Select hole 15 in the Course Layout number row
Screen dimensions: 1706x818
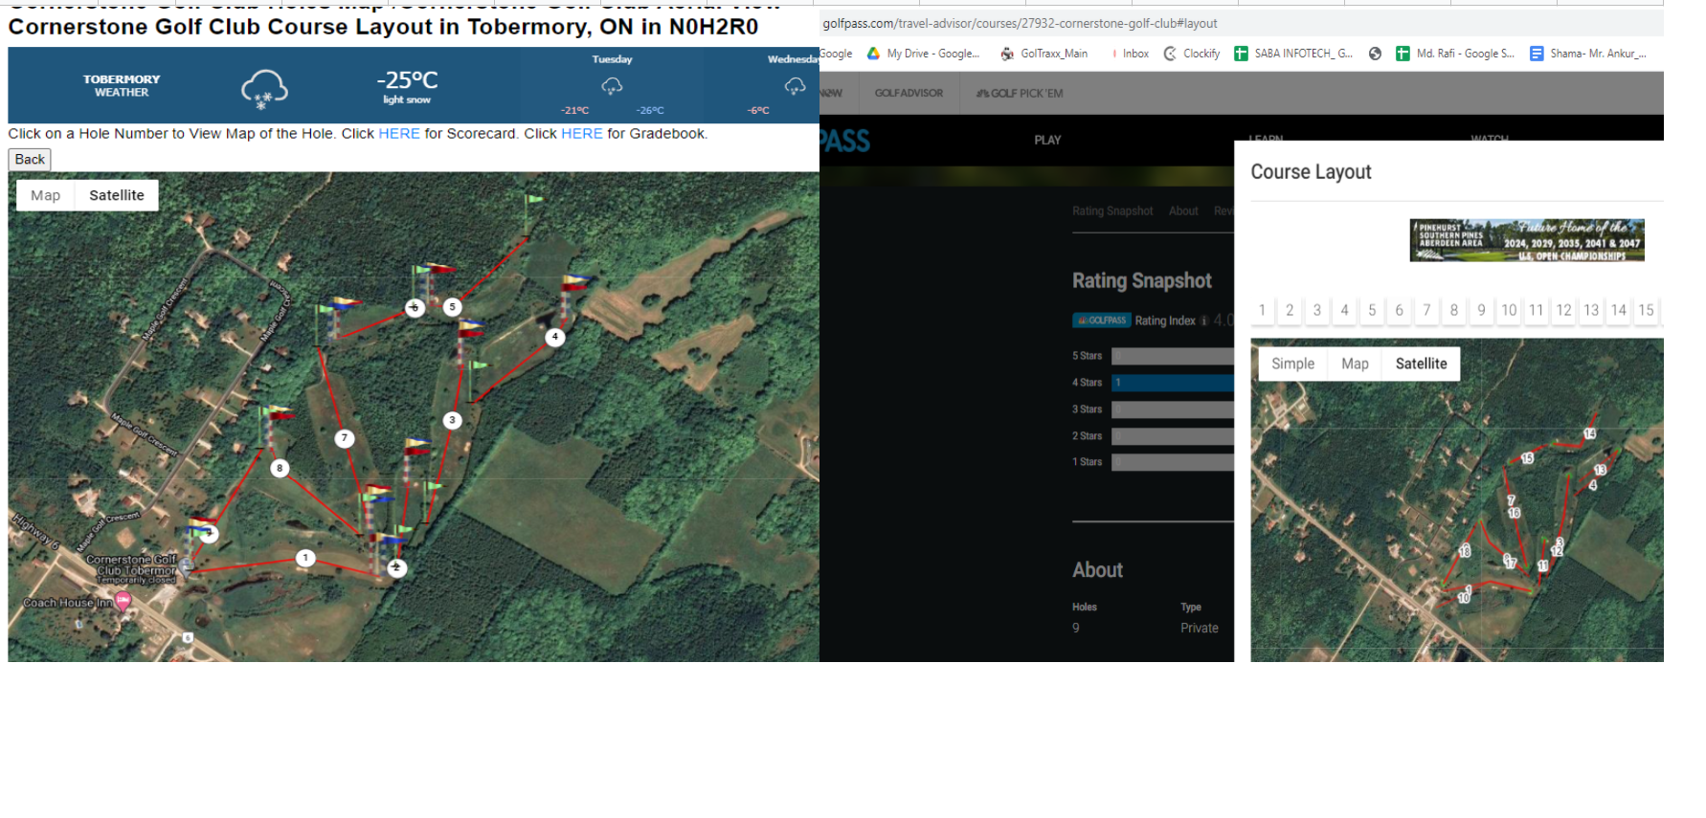[1646, 310]
